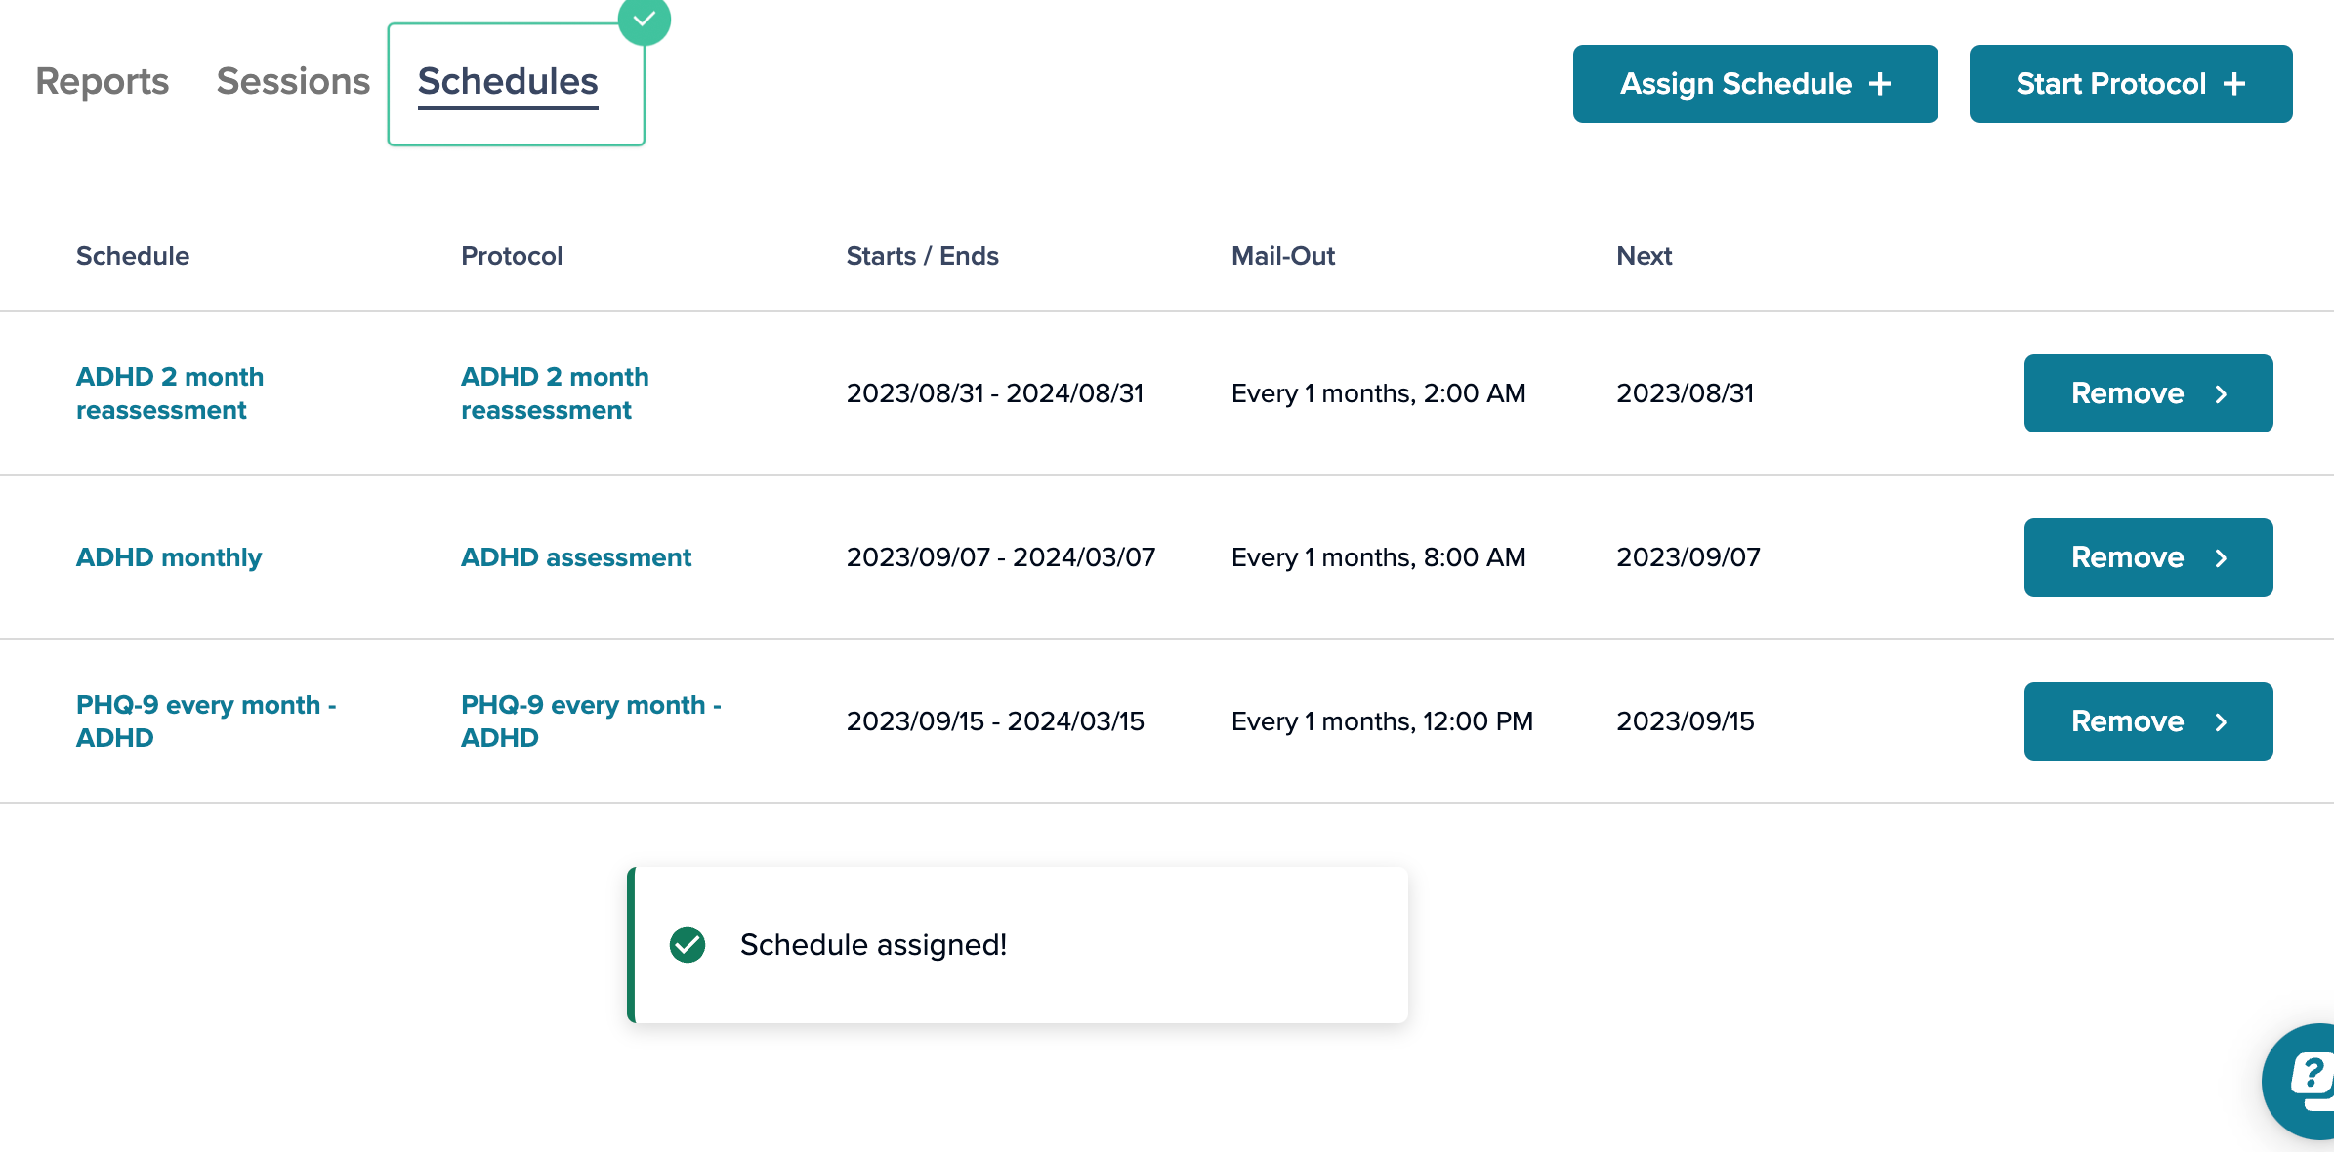
Task: Click the plus icon on Start Protocol
Action: tap(2234, 85)
